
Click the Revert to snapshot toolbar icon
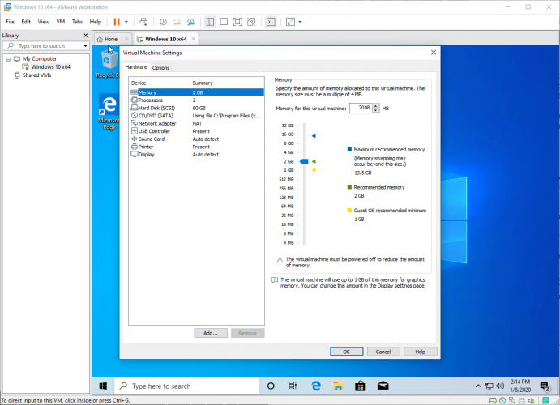coord(177,22)
